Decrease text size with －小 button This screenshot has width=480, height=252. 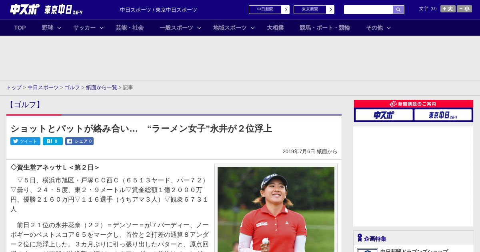464,9
